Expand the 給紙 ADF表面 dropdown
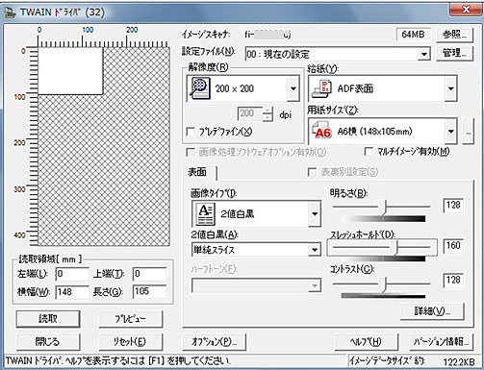The height and width of the screenshot is (370, 484). (450, 88)
